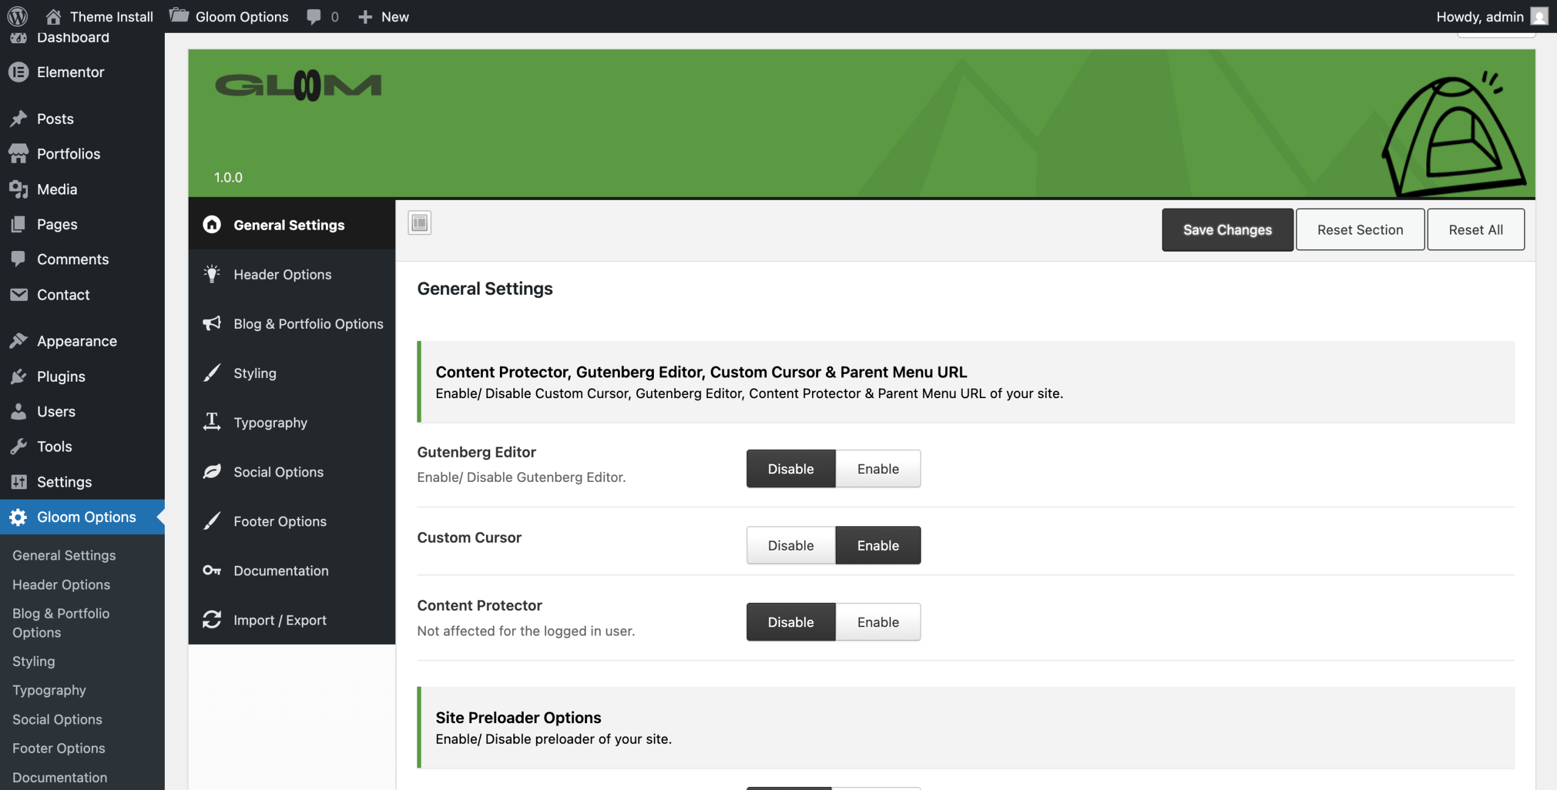Click the Media icon in sidebar
This screenshot has width=1557, height=790.
pyautogui.click(x=19, y=189)
